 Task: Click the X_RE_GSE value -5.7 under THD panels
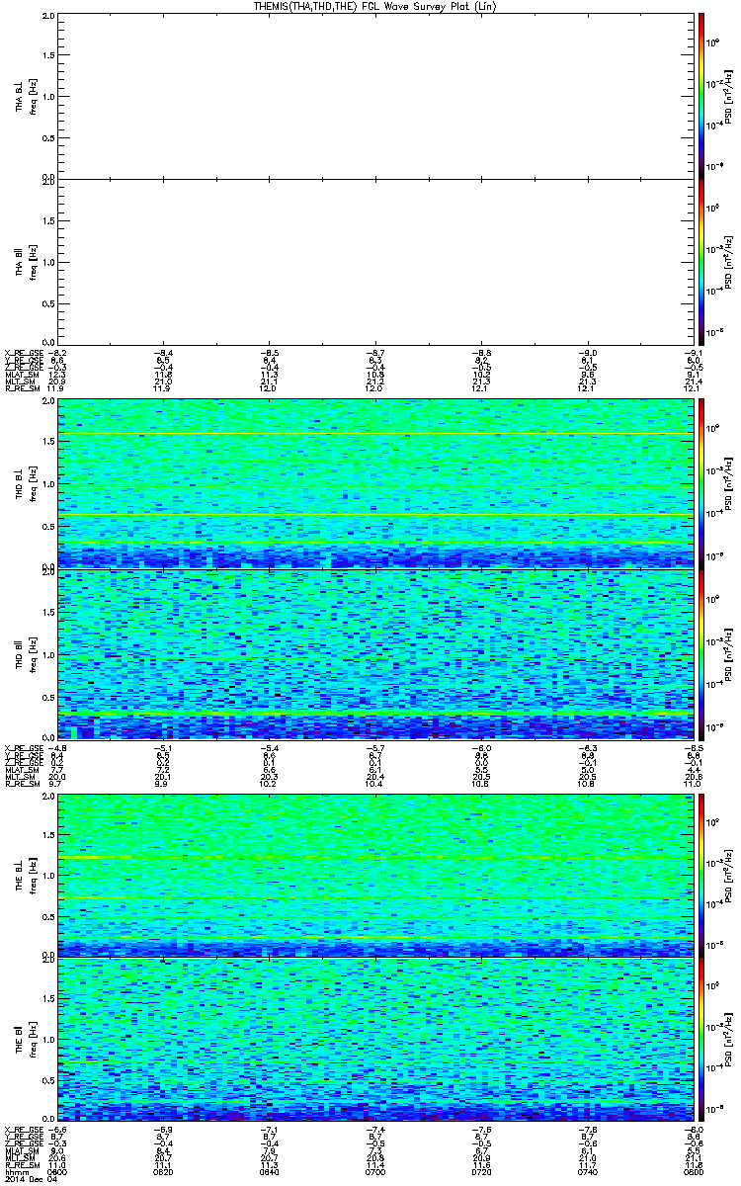tap(376, 746)
